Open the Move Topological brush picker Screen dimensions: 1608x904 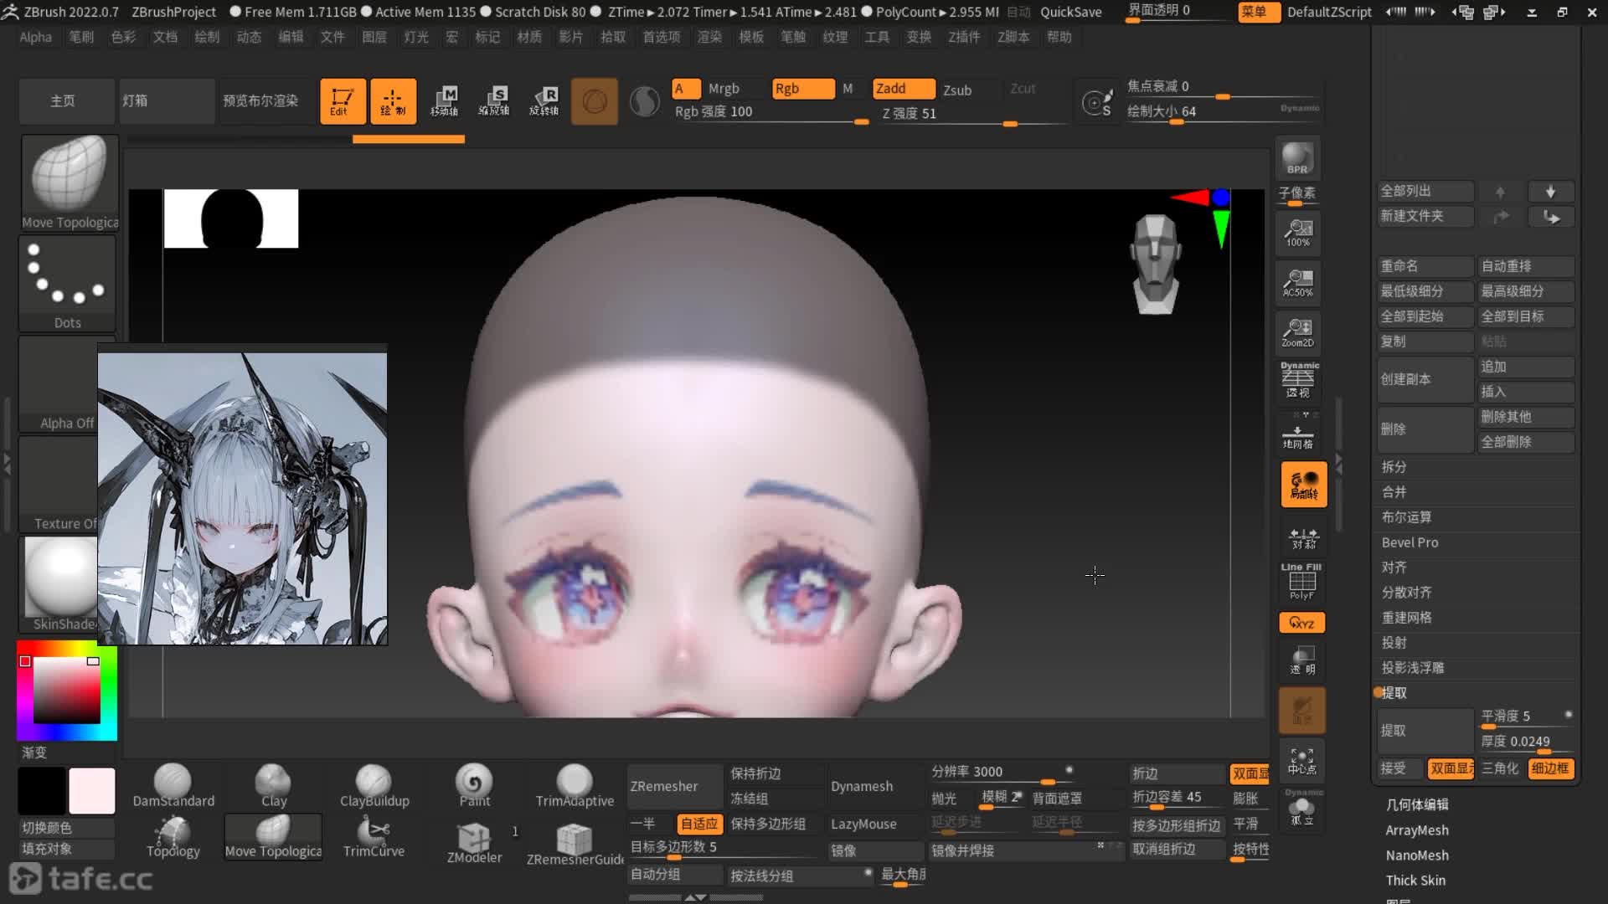tap(70, 182)
